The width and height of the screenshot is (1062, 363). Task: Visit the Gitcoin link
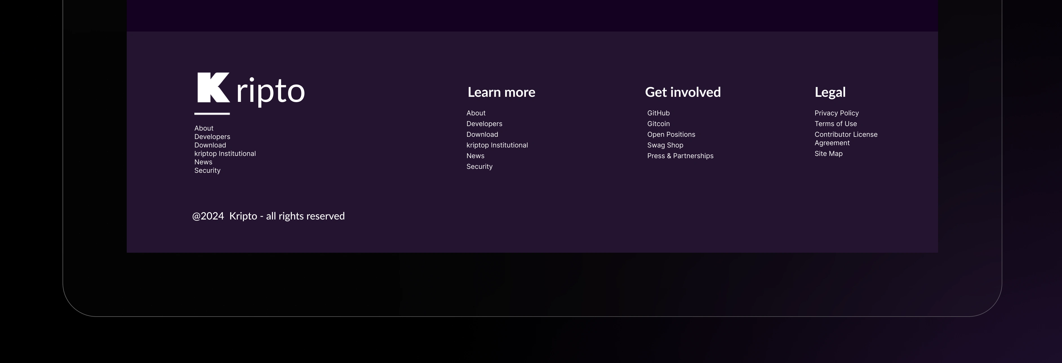click(x=658, y=124)
